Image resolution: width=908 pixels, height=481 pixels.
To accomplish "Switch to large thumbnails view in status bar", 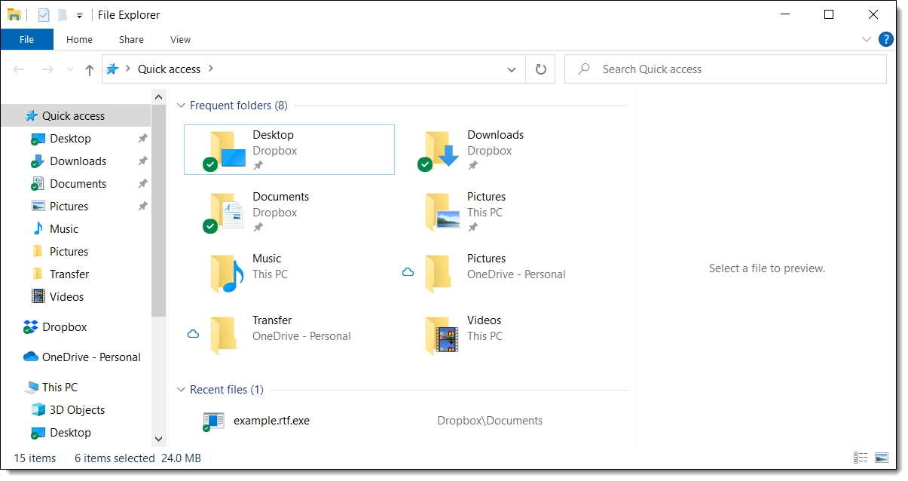I will [x=880, y=458].
